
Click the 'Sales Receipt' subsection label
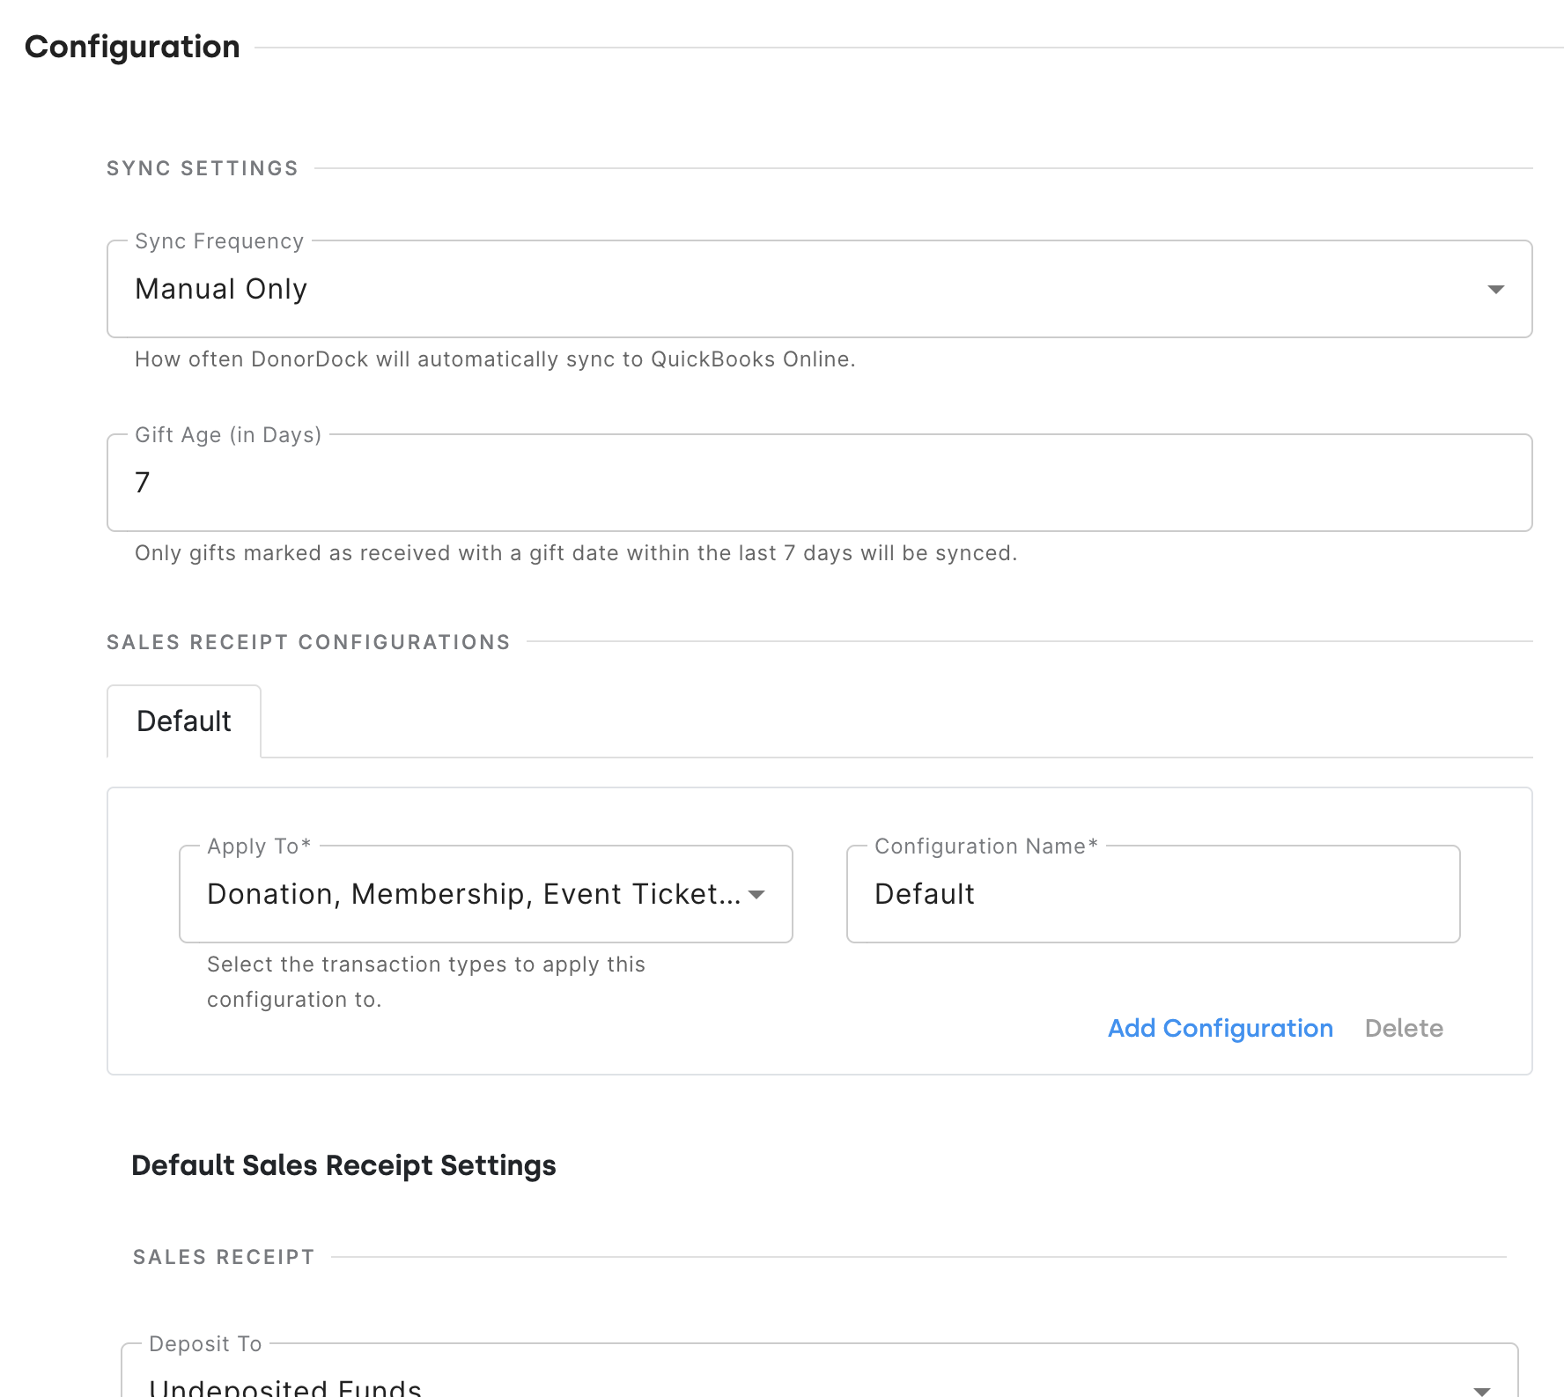click(224, 1257)
